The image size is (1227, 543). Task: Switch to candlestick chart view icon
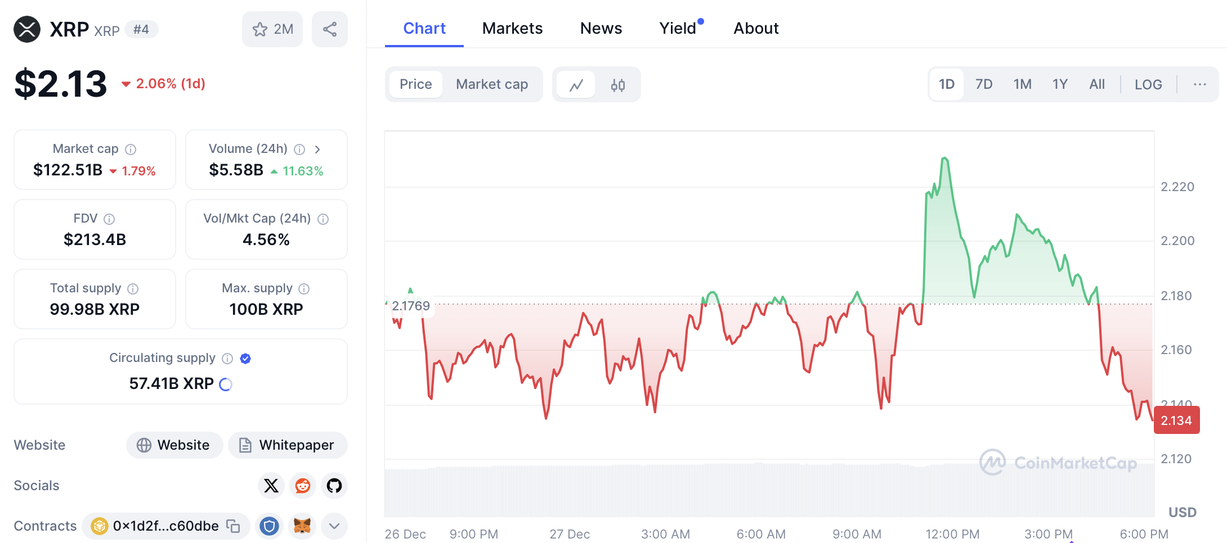[617, 85]
